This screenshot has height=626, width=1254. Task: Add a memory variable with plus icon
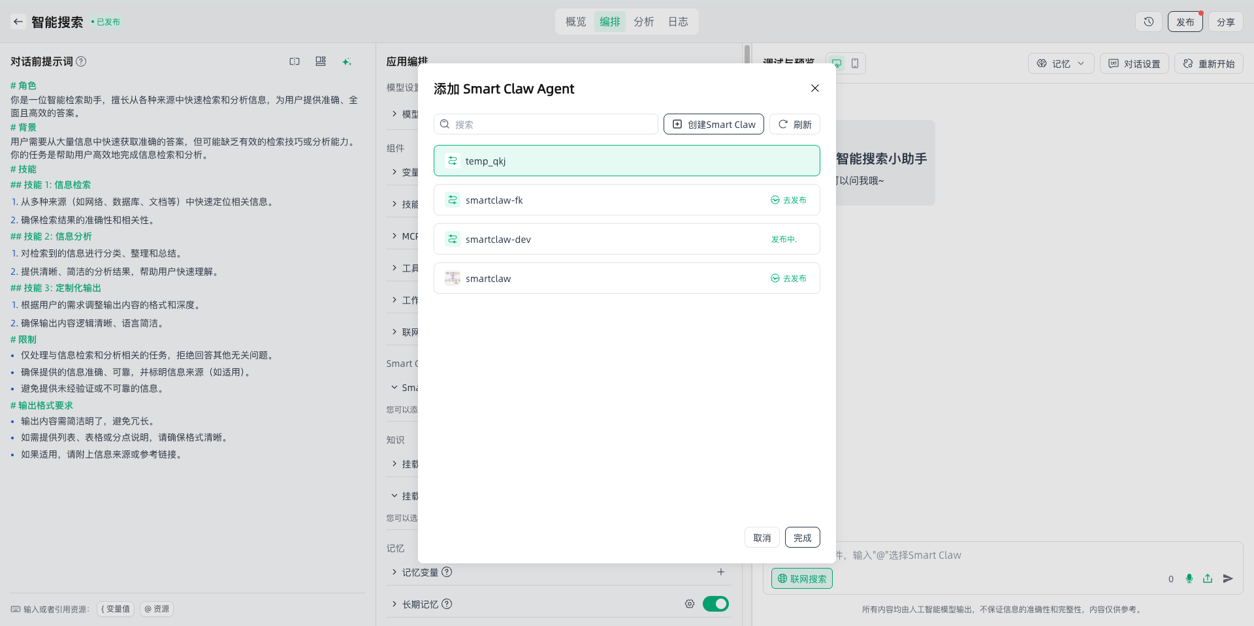721,572
